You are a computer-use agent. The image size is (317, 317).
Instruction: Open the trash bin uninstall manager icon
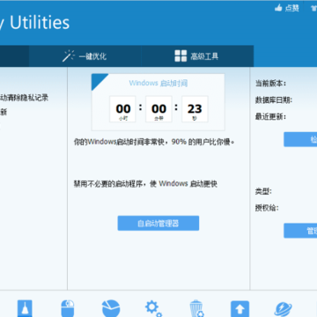pos(196,308)
